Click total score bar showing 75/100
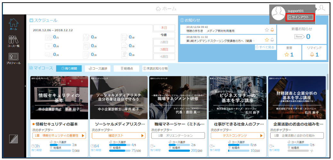 point(120,151)
